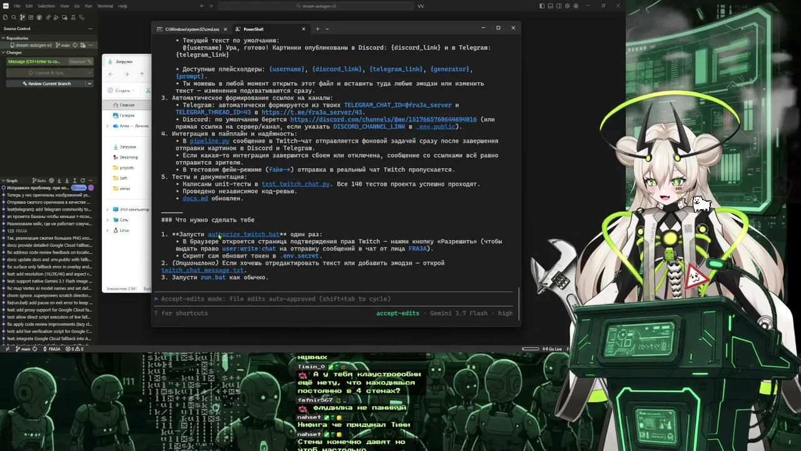The height and width of the screenshot is (451, 801).
Task: Go forward in File Explorer window
Action: tap(126, 75)
